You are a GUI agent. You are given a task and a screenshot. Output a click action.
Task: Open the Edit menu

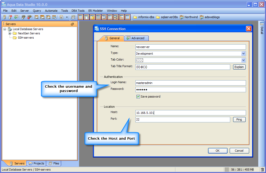[14, 11]
